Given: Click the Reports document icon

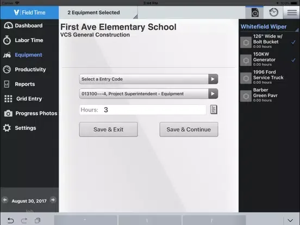Looking at the screenshot, I should [x=7, y=84].
